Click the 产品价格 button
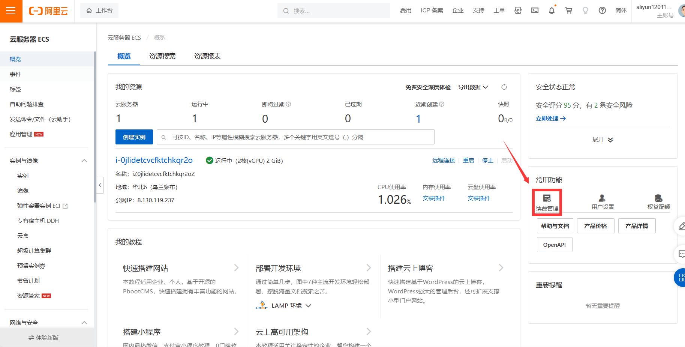Viewport: 685px width, 347px height. point(595,226)
